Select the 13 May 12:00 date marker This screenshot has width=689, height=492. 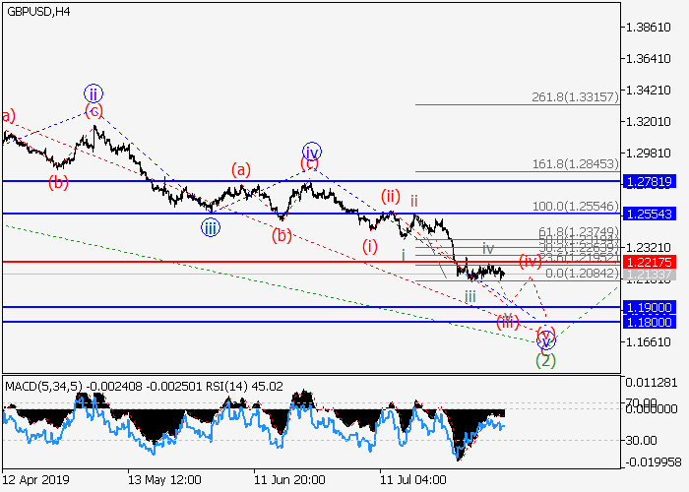164,479
